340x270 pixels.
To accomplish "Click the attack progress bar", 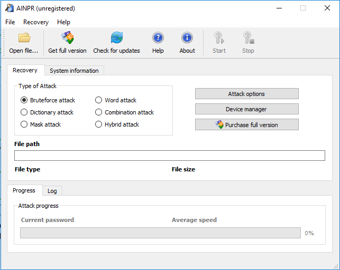I will (x=160, y=233).
